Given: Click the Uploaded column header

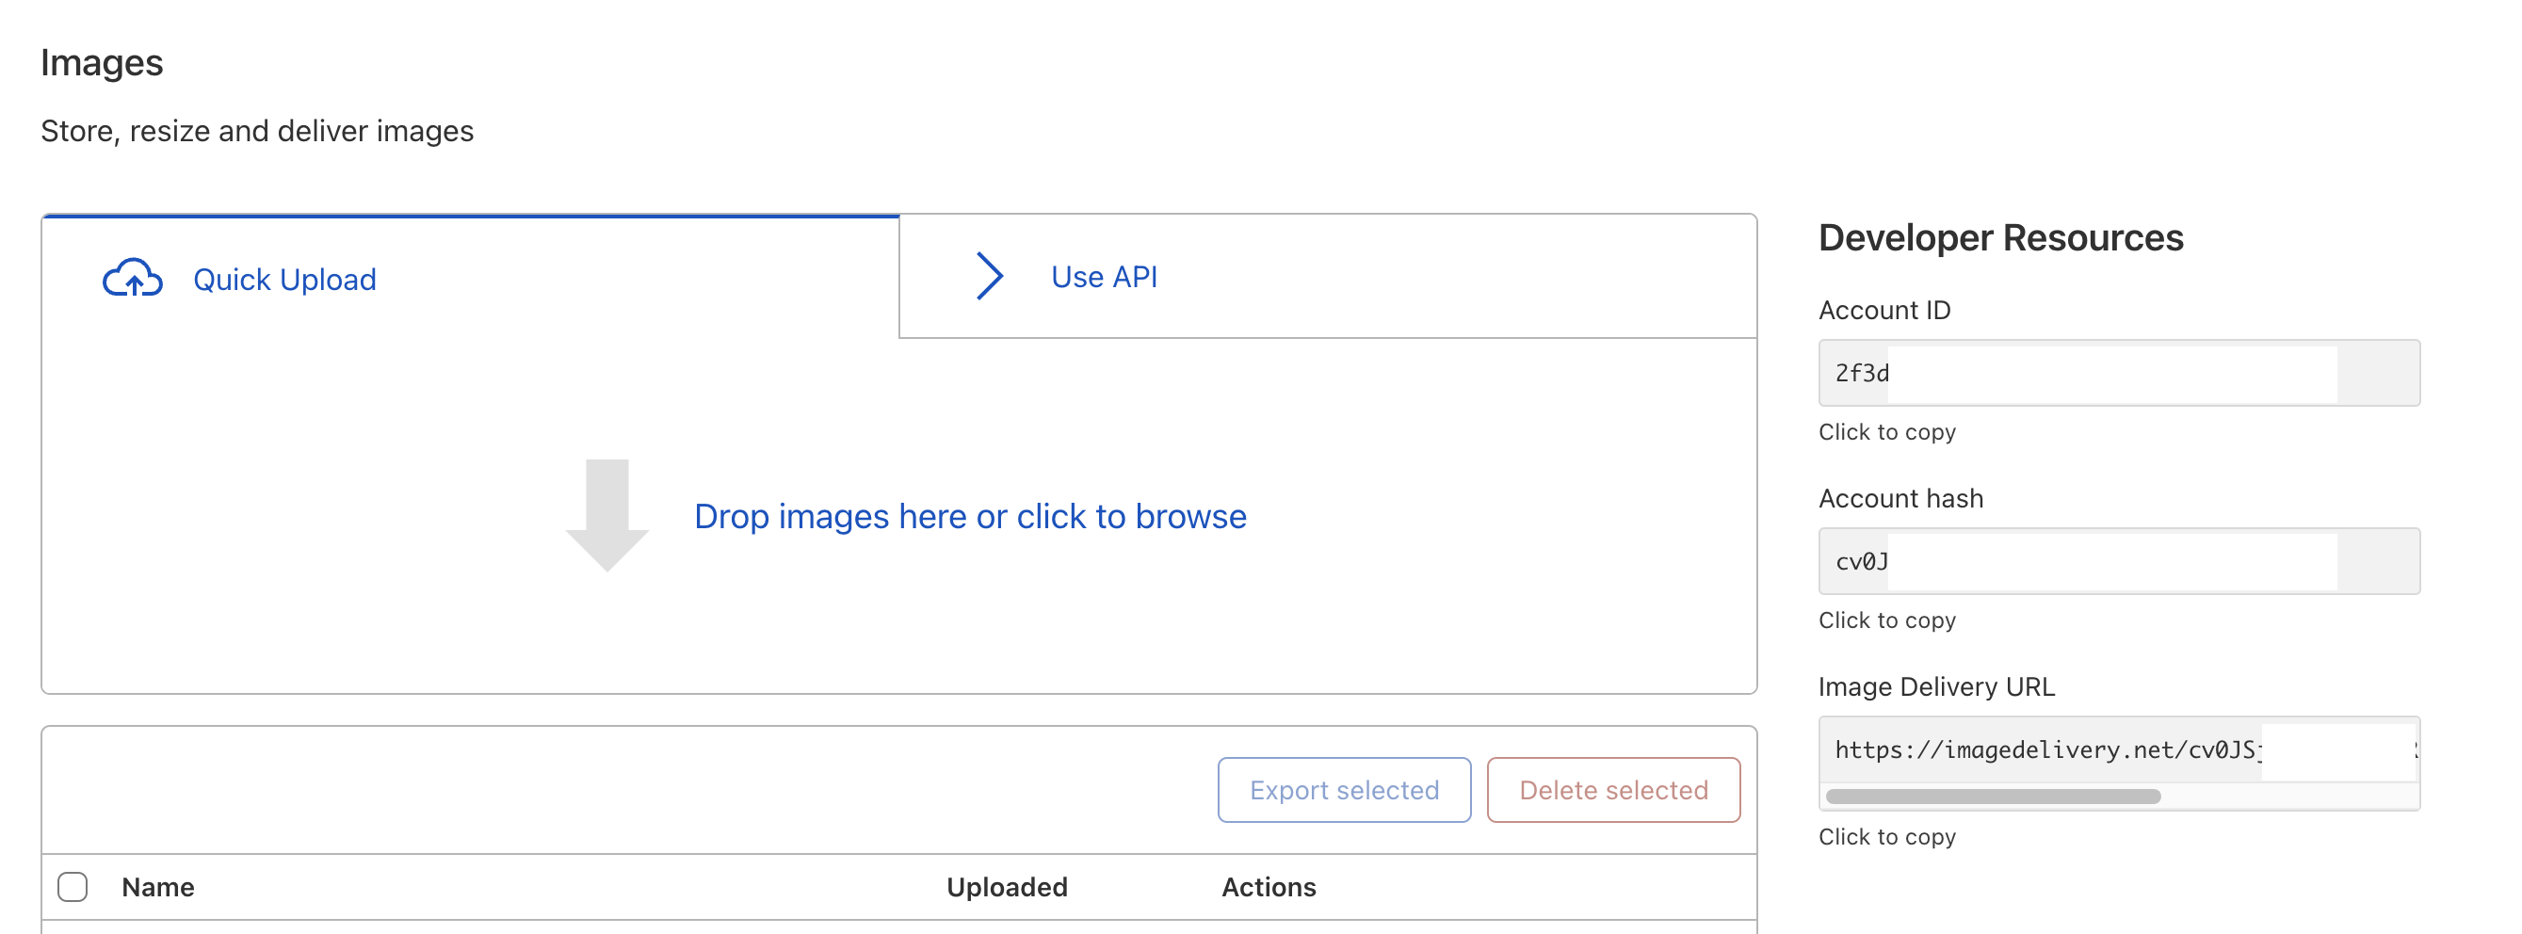Looking at the screenshot, I should 1008,886.
